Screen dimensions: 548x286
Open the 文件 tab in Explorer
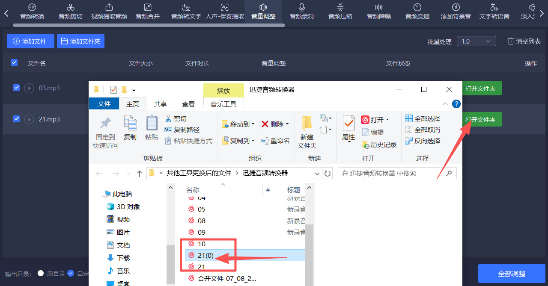coord(104,104)
